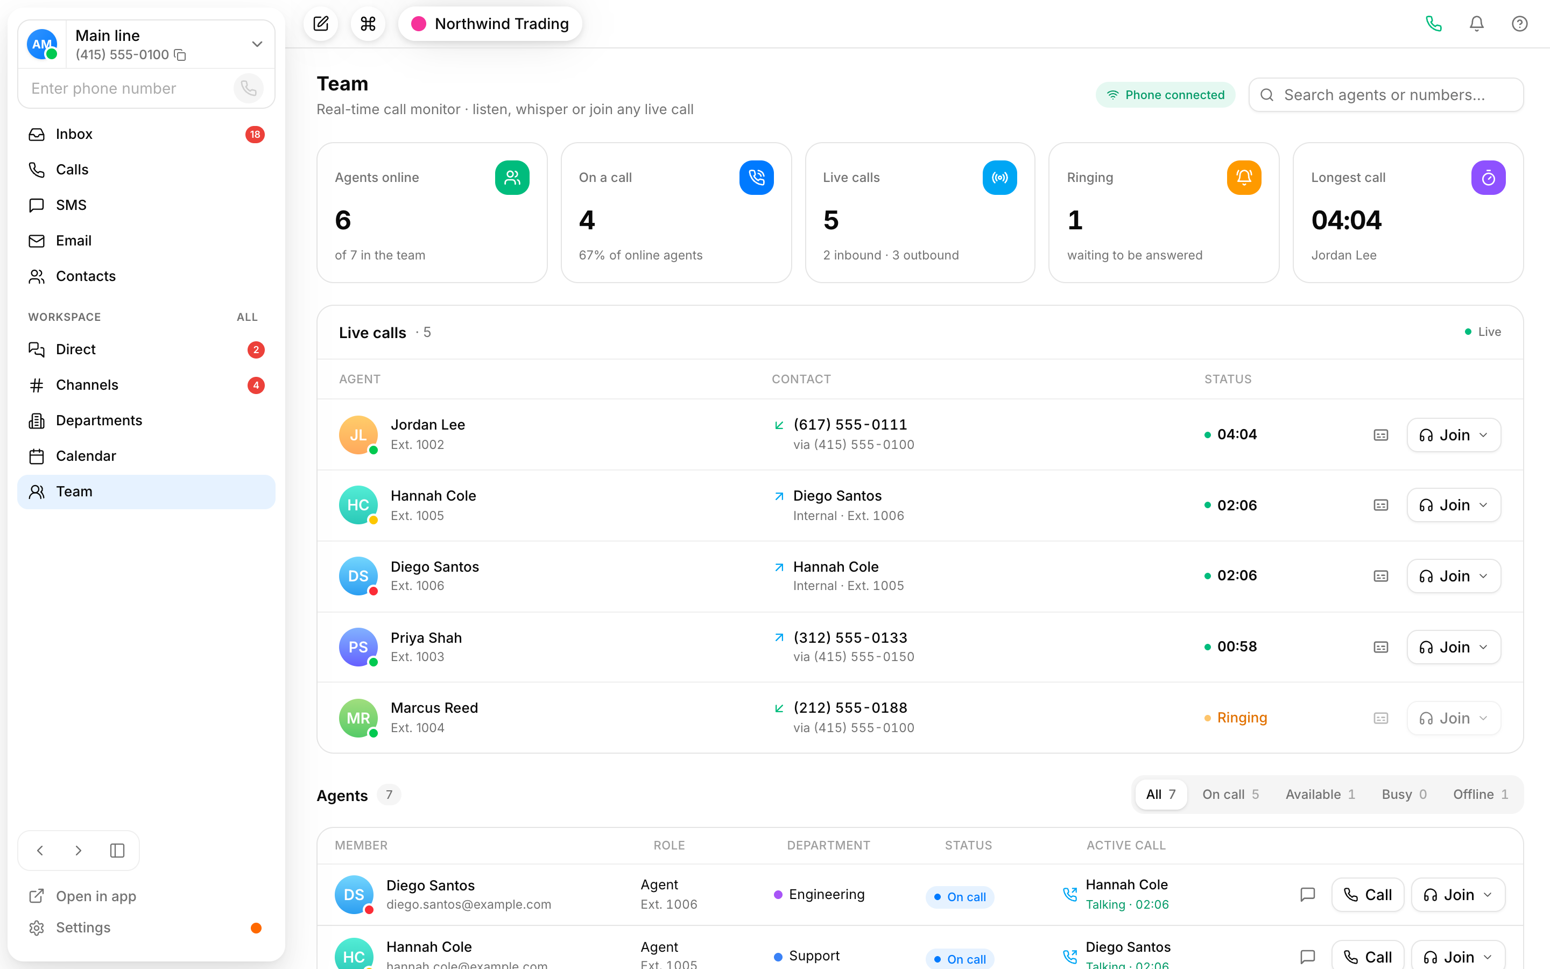
Task: Click the Enter phone number field
Action: tap(128, 88)
